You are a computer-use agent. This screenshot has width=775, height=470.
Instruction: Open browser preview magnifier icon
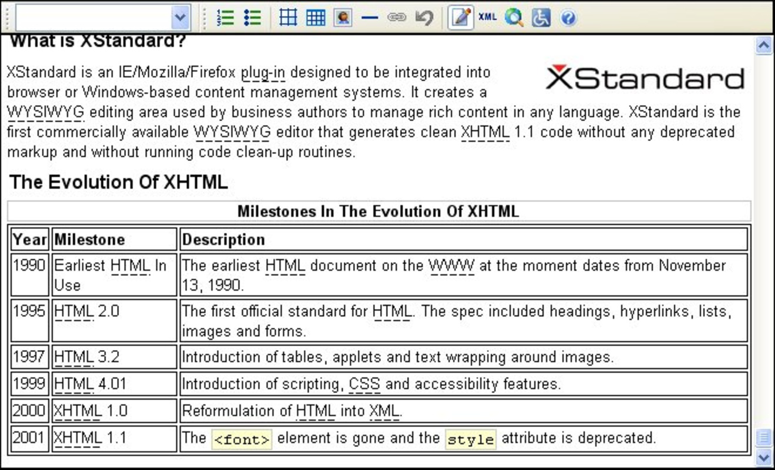pyautogui.click(x=514, y=18)
